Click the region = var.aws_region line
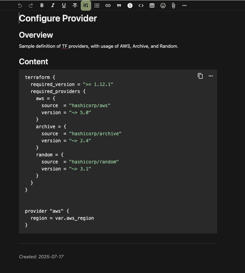 [62, 218]
